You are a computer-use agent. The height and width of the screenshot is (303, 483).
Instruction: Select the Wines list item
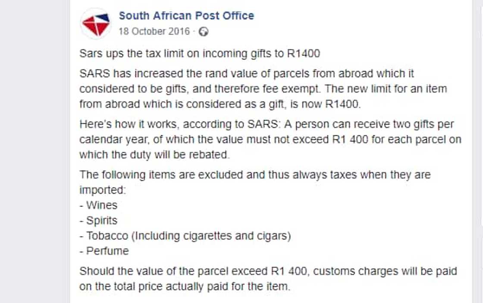coord(101,205)
